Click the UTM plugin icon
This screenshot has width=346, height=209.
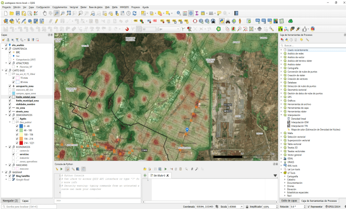click(280, 29)
